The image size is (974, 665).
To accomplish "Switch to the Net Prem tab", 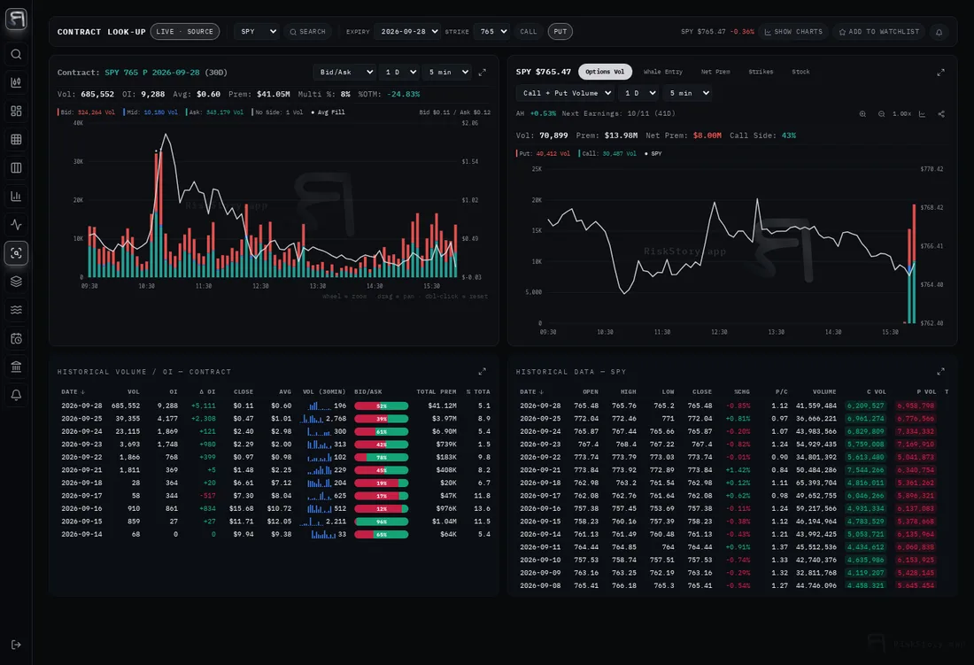I will pos(715,72).
